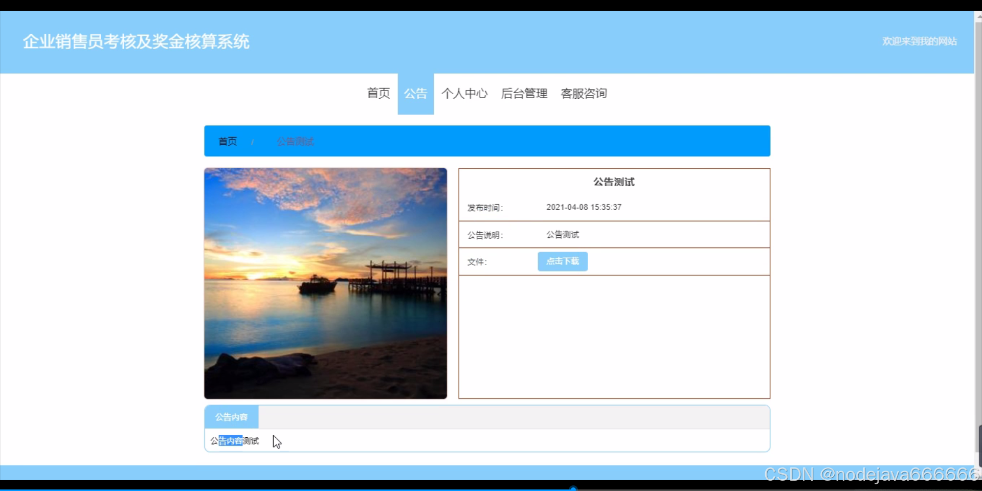Viewport: 982px width, 491px height.
Task: Open the 客服咨询 navigation item
Action: click(x=583, y=94)
